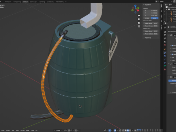Open the Vertex menu in viewport header
176x132 pixels.
(x=22, y=131)
